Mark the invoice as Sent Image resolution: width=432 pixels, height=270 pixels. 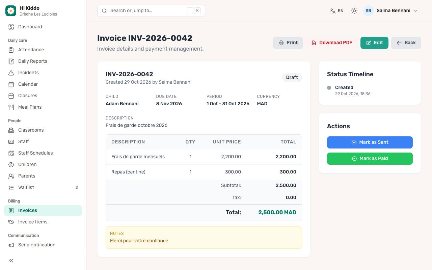[370, 142]
